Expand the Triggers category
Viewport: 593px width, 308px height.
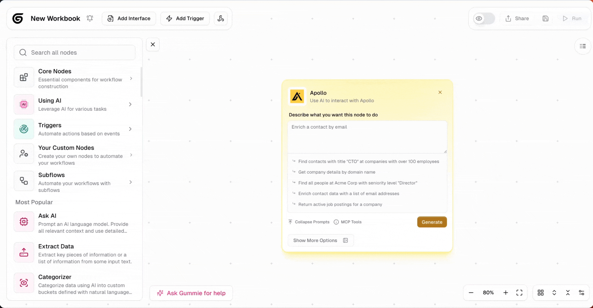point(130,129)
